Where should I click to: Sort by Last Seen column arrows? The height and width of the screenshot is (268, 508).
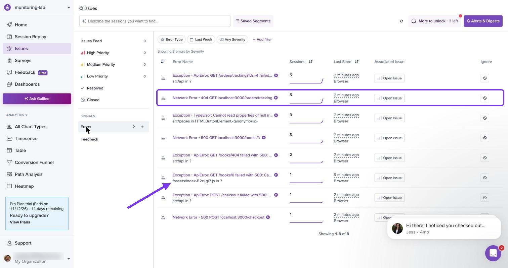[356, 62]
